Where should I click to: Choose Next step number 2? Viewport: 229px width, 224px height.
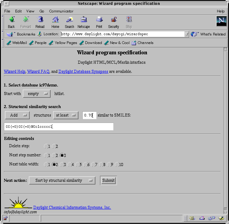coord(55,156)
